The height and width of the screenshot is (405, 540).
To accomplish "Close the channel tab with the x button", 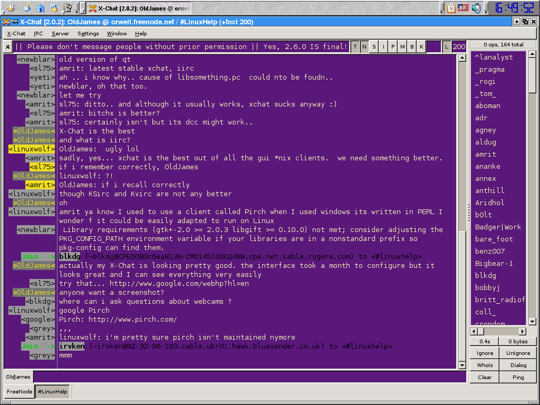I will pos(7,46).
